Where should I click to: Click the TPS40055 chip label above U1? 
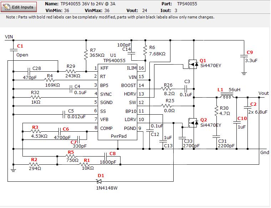pyautogui.click(x=114, y=61)
